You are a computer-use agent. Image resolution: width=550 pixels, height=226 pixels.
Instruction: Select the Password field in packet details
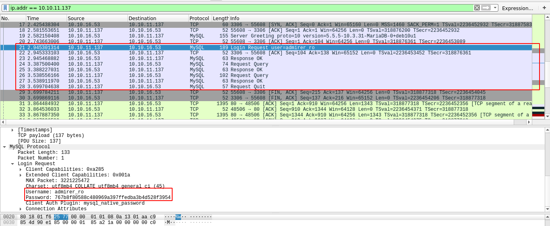(x=98, y=197)
